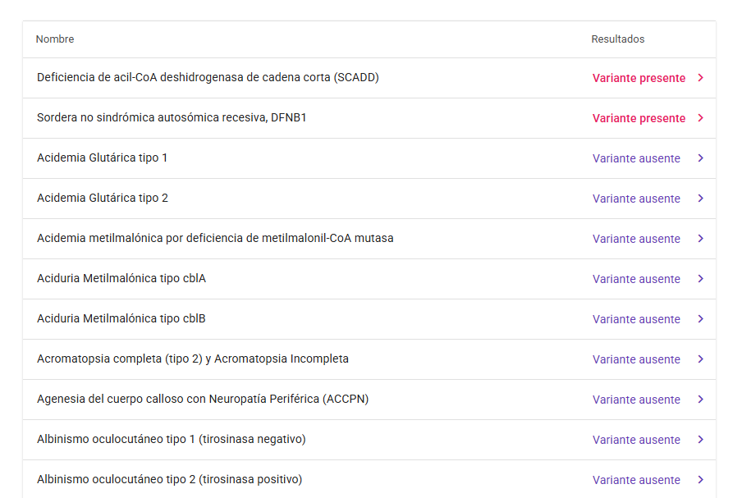This screenshot has width=751, height=498.
Task: Click chevron for Albinismo oculocutáneo tipo 1
Action: click(700, 440)
